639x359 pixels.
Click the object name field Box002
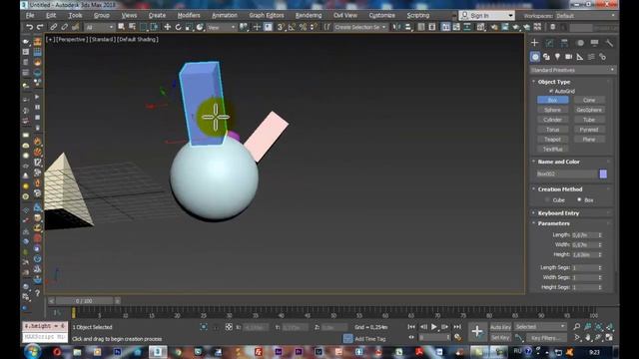tap(566, 174)
